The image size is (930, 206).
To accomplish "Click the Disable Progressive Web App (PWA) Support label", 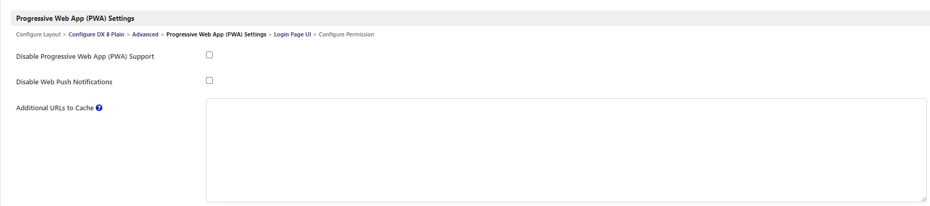I will click(85, 57).
